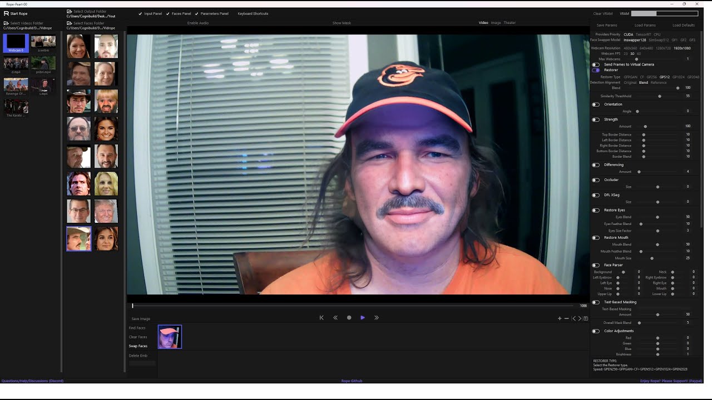Viewport: 712px width, 400px height.
Task: Select the a.webm video thumbnail
Action: (x=43, y=43)
